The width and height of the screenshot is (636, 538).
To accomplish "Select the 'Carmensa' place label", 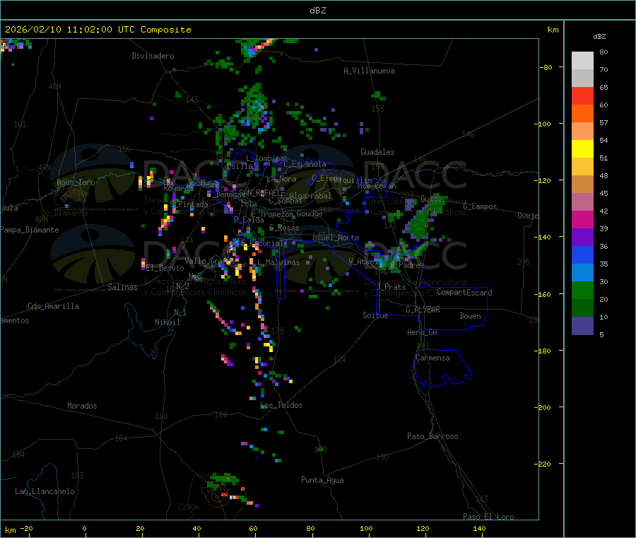I will coord(432,358).
